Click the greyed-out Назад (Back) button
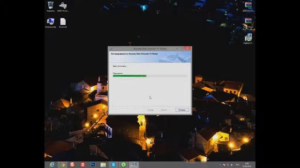The width and height of the screenshot is (300, 168). pos(150,110)
